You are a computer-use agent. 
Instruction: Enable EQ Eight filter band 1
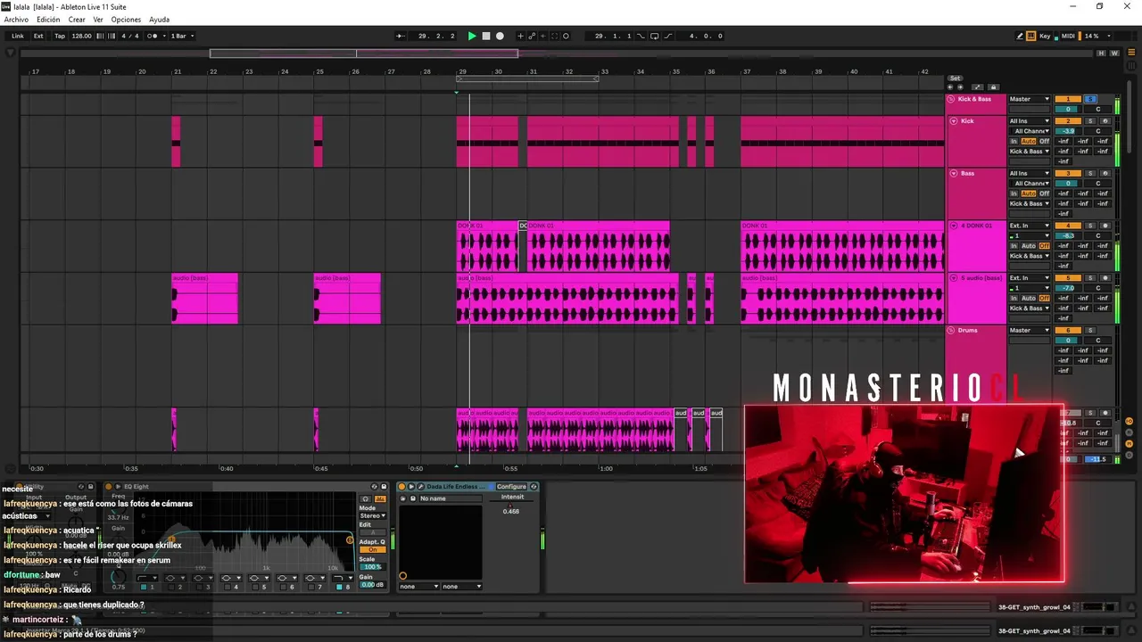tap(144, 587)
